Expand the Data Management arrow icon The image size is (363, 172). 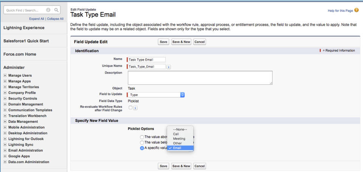coord(5,122)
